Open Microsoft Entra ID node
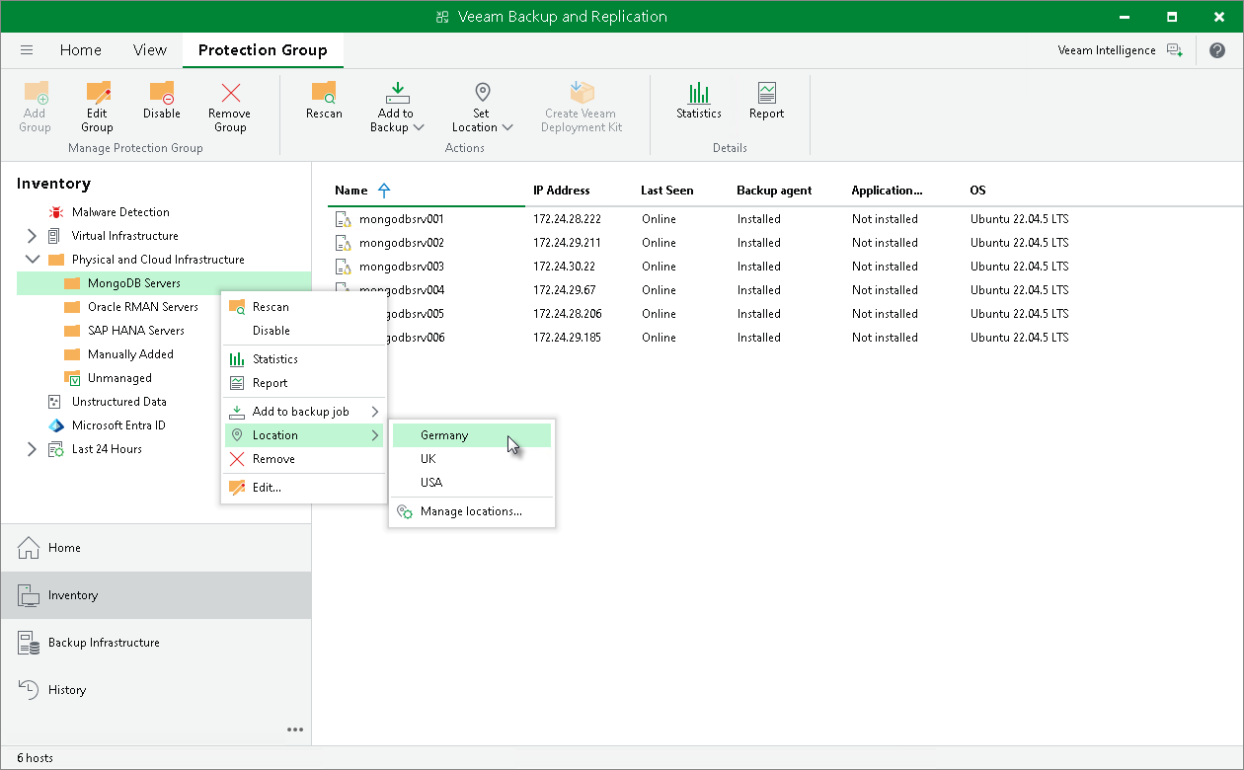Image resolution: width=1244 pixels, height=770 pixels. tap(118, 425)
